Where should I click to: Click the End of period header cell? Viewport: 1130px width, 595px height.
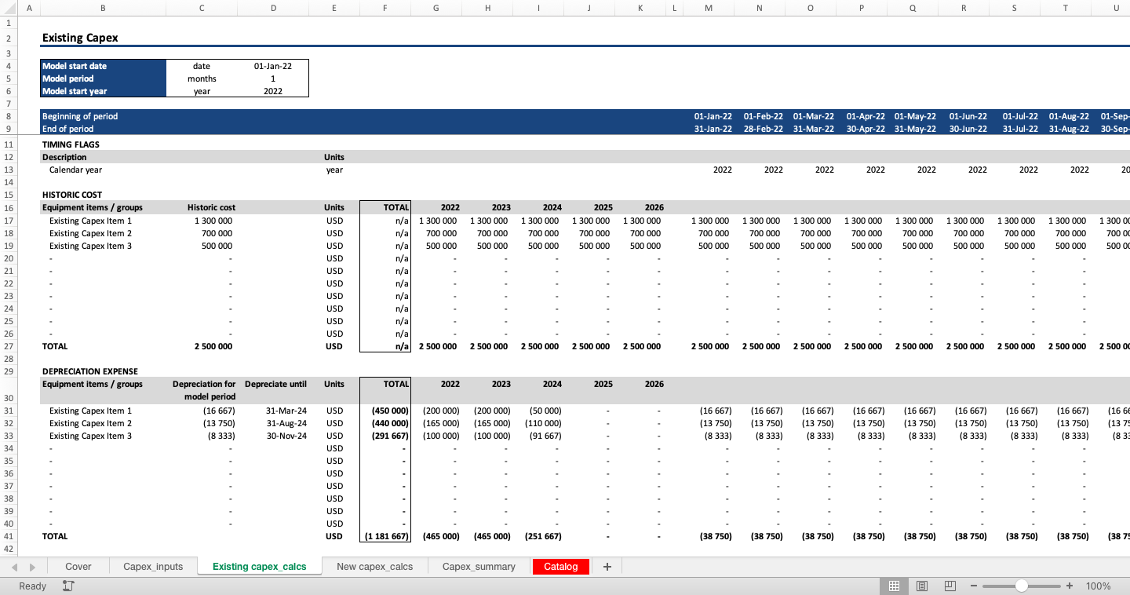coord(103,129)
